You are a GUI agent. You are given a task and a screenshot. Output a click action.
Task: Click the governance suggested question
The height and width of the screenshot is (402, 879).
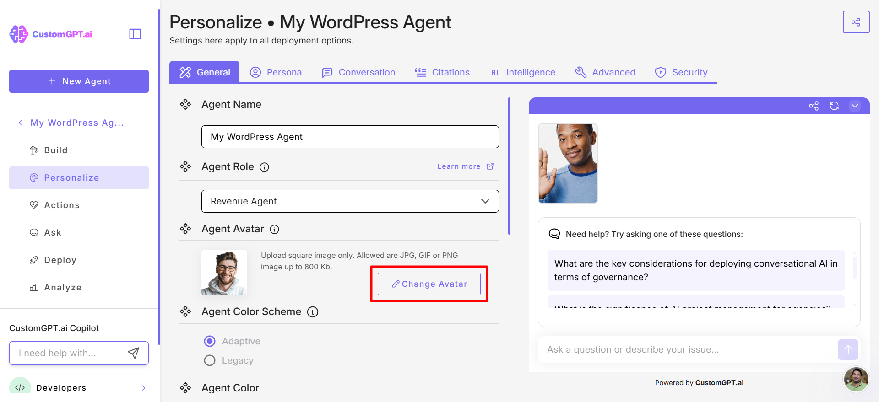(696, 270)
